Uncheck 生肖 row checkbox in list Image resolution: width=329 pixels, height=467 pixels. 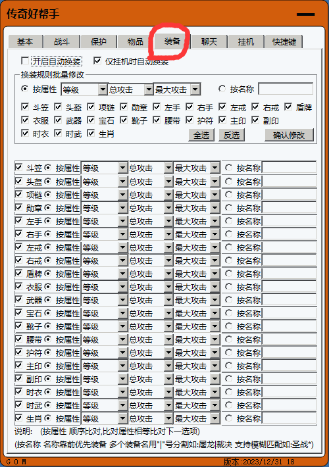pos(19,418)
